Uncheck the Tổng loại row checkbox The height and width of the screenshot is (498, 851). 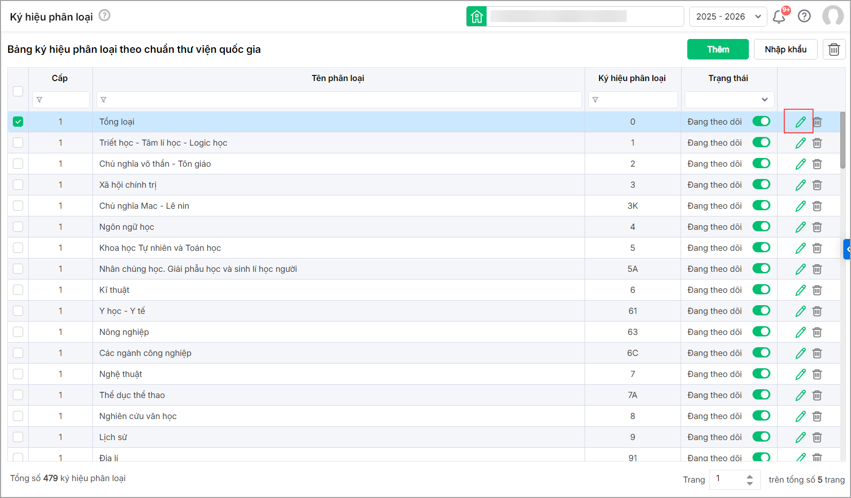tap(18, 122)
